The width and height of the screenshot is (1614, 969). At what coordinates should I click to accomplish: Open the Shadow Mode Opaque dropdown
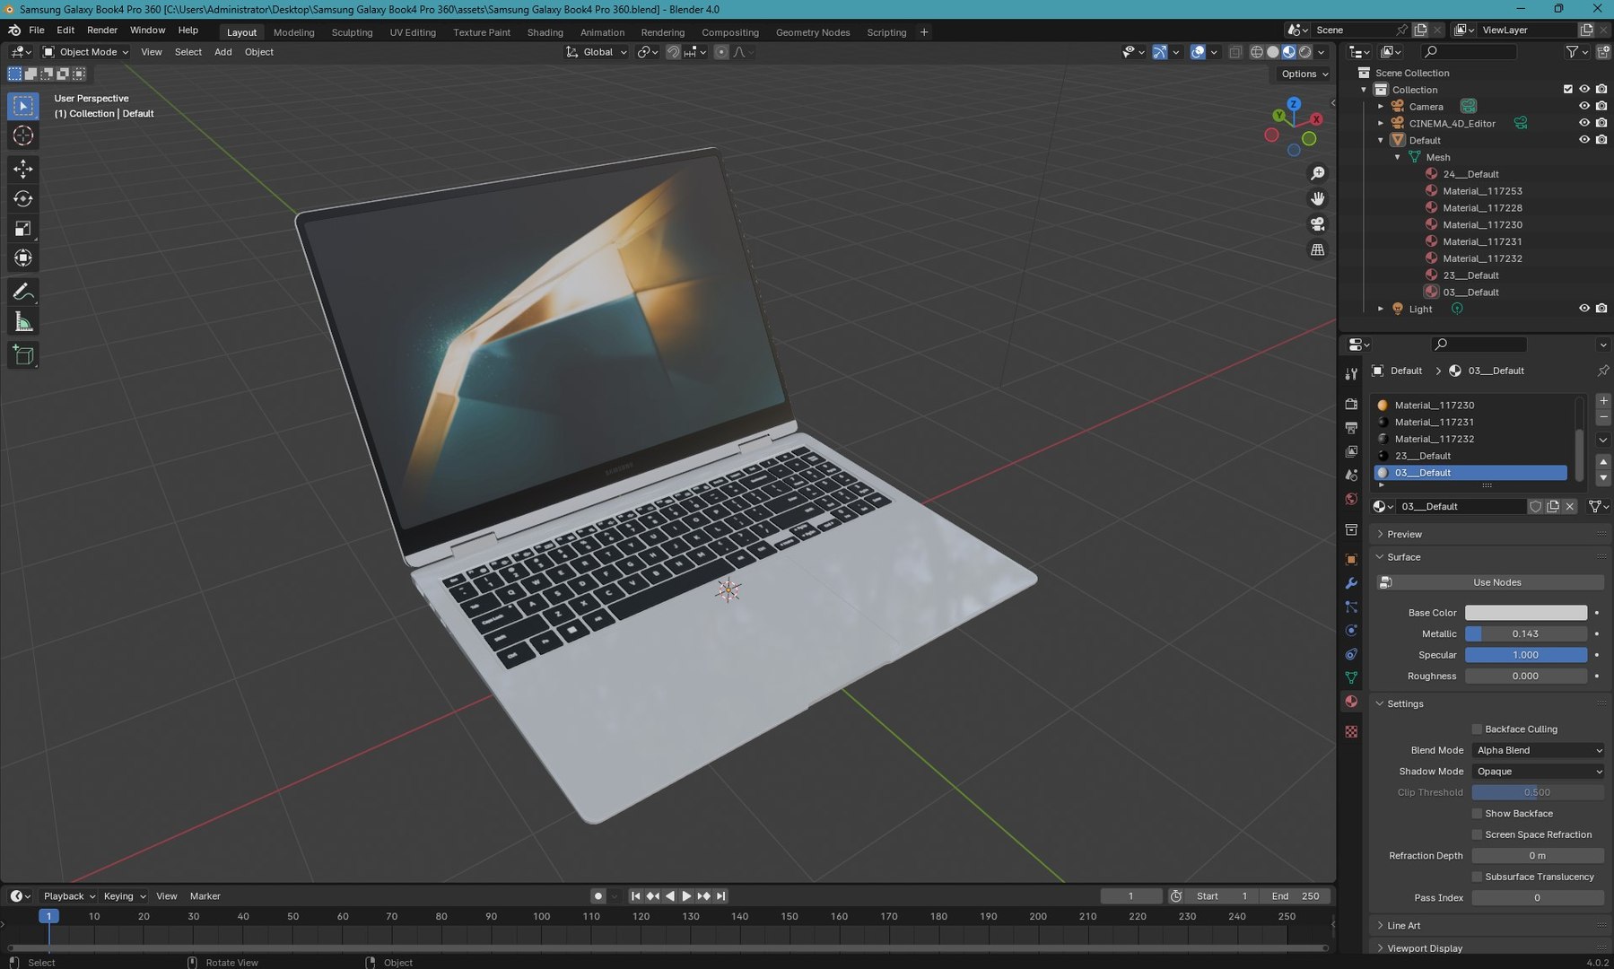1538,772
